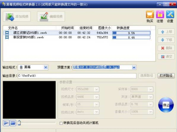Screen dimensions: 177x132
Task: Select the film icon of 新安家族DVD版1.rmvb
Action: (x=7, y=37)
